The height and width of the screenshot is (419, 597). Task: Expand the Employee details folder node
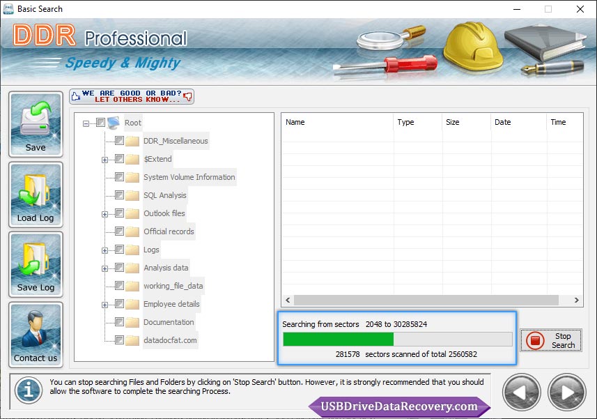tap(104, 305)
